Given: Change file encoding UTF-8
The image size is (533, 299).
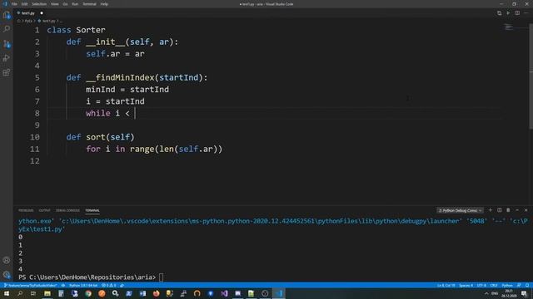Looking at the screenshot, I should (x=481, y=286).
